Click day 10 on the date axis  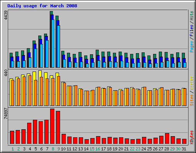click(x=63, y=149)
